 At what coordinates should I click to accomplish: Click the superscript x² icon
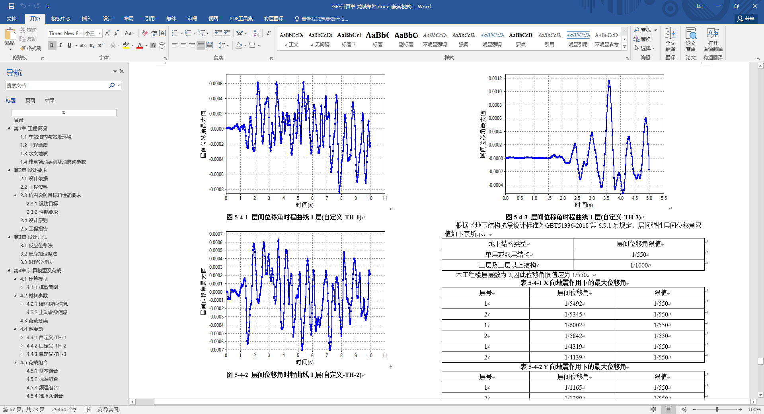101,45
